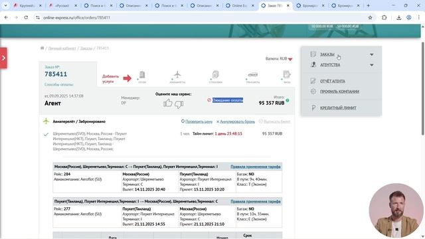
Task: Go to Заказы breadcrumb link
Action: [x=86, y=48]
